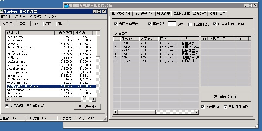
Task: Click 分类 column header
Action: point(189,39)
